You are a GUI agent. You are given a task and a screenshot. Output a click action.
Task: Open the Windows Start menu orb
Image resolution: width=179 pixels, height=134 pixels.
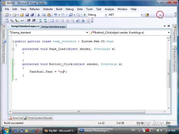[6, 130]
